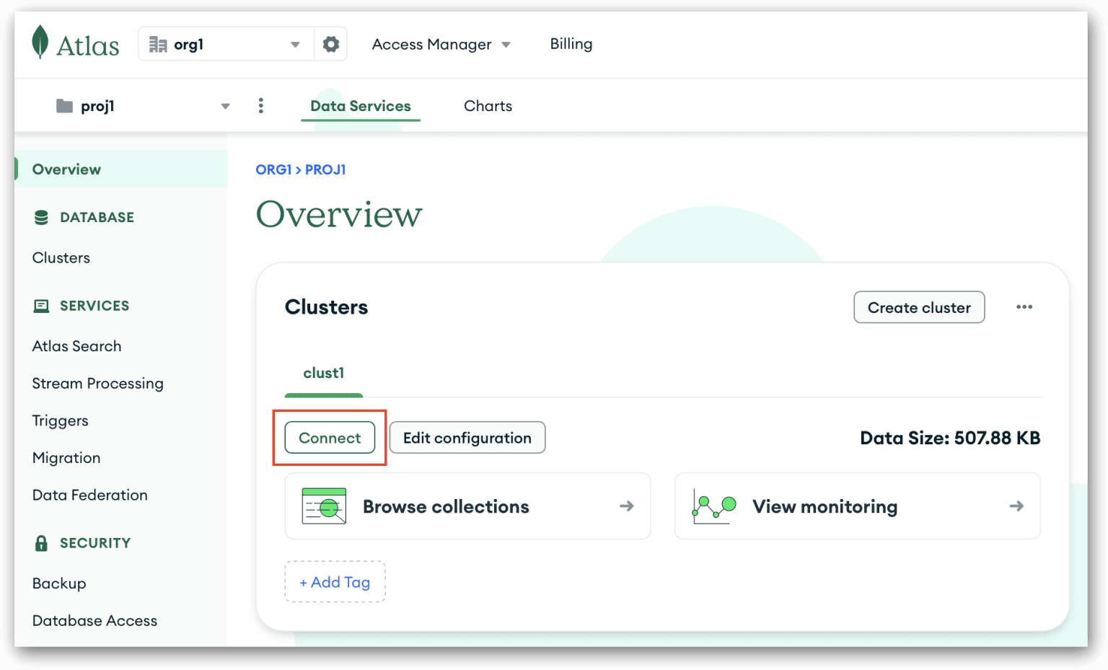Switch to the Charts tab
Viewport: 1108px width, 670px height.
[488, 105]
